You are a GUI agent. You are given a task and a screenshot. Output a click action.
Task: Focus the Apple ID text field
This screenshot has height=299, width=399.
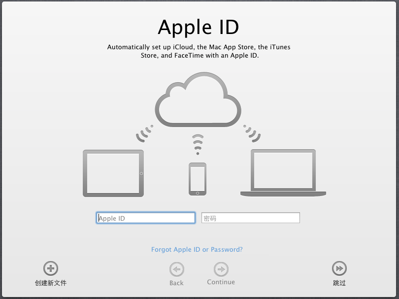coord(146,218)
